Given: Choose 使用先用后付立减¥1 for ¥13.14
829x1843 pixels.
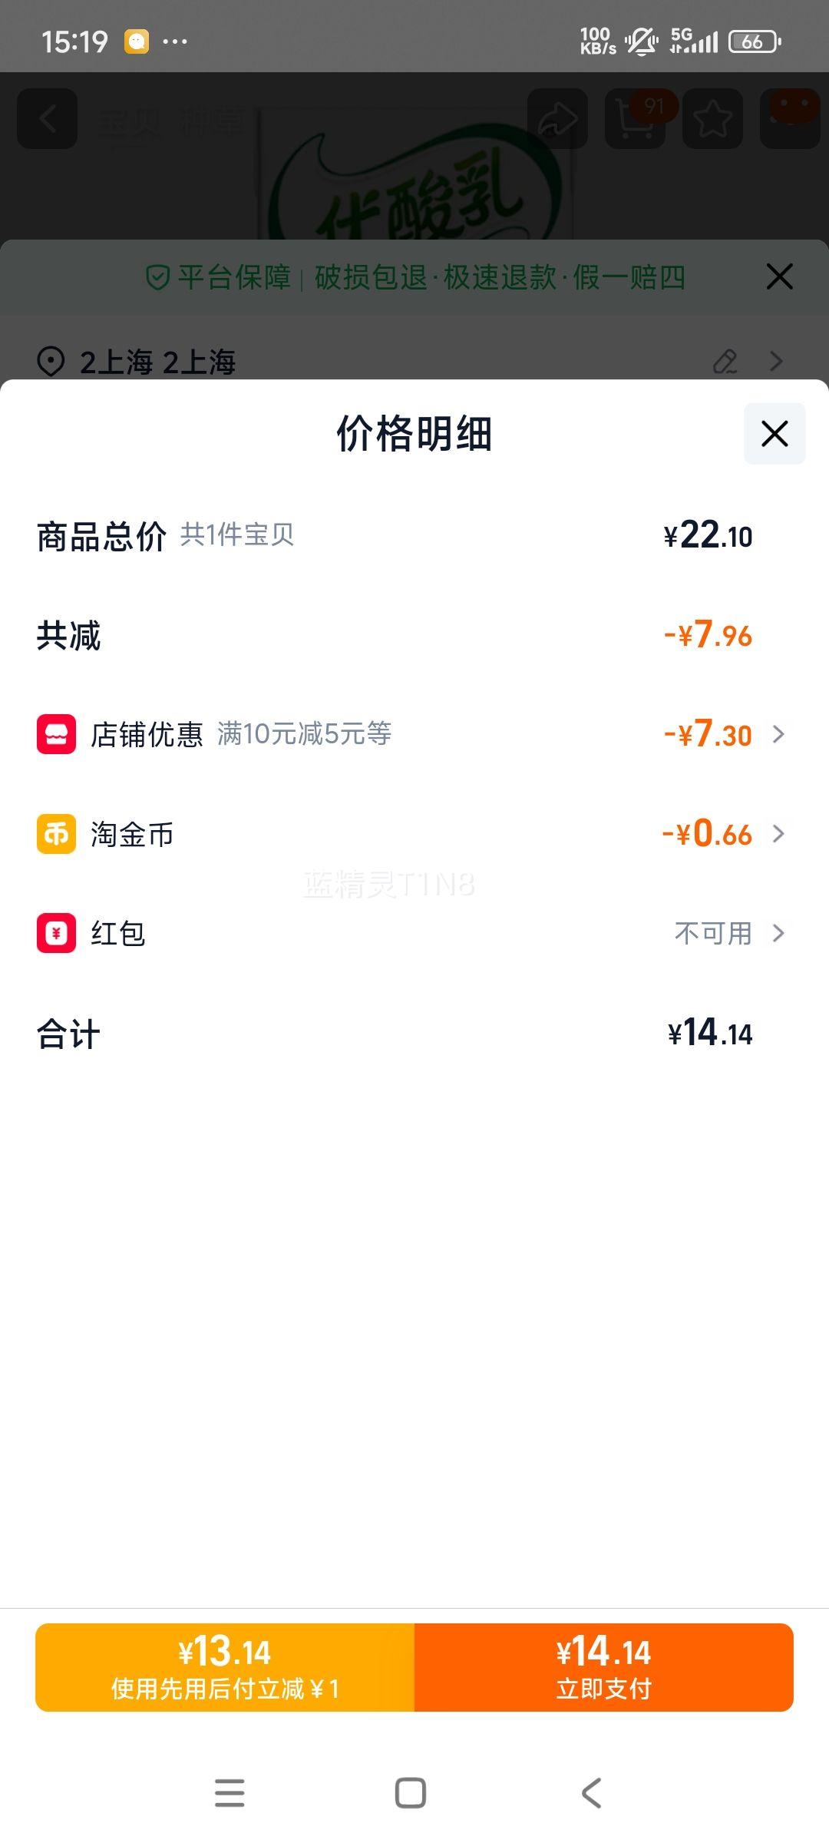Looking at the screenshot, I should point(225,1667).
